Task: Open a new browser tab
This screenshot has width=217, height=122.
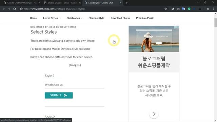Action: click(x=127, y=3)
